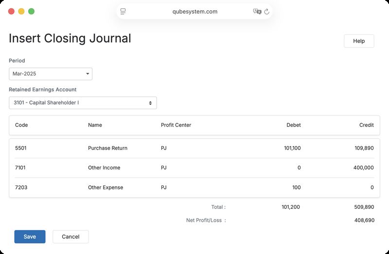Click the Period label
The height and width of the screenshot is (254, 389).
click(17, 60)
